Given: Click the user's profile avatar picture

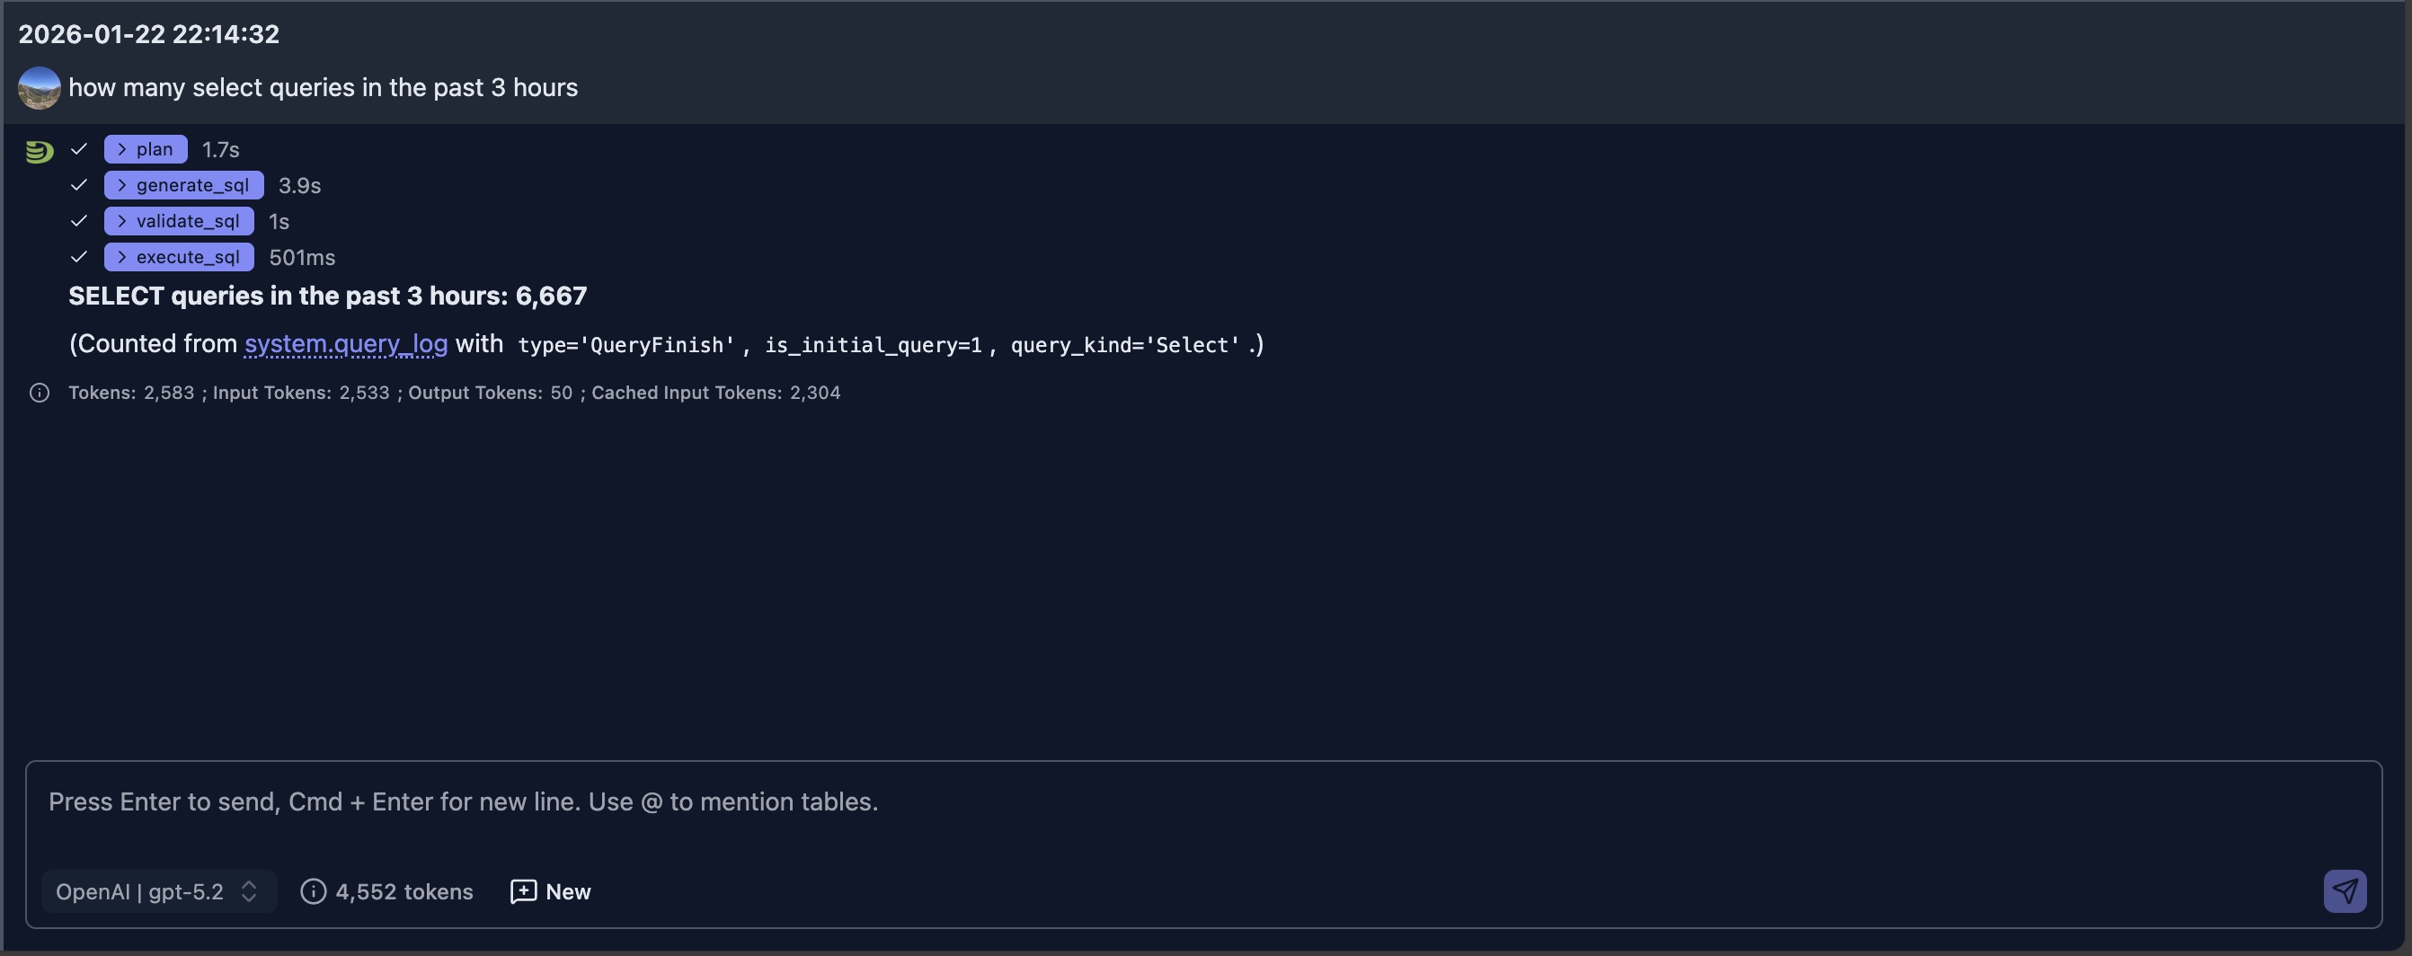Looking at the screenshot, I should tap(39, 87).
